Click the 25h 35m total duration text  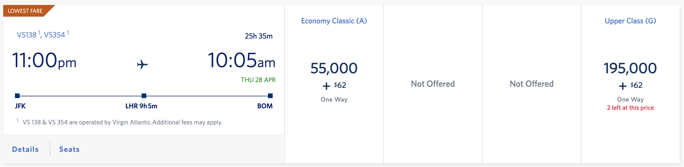tap(259, 36)
